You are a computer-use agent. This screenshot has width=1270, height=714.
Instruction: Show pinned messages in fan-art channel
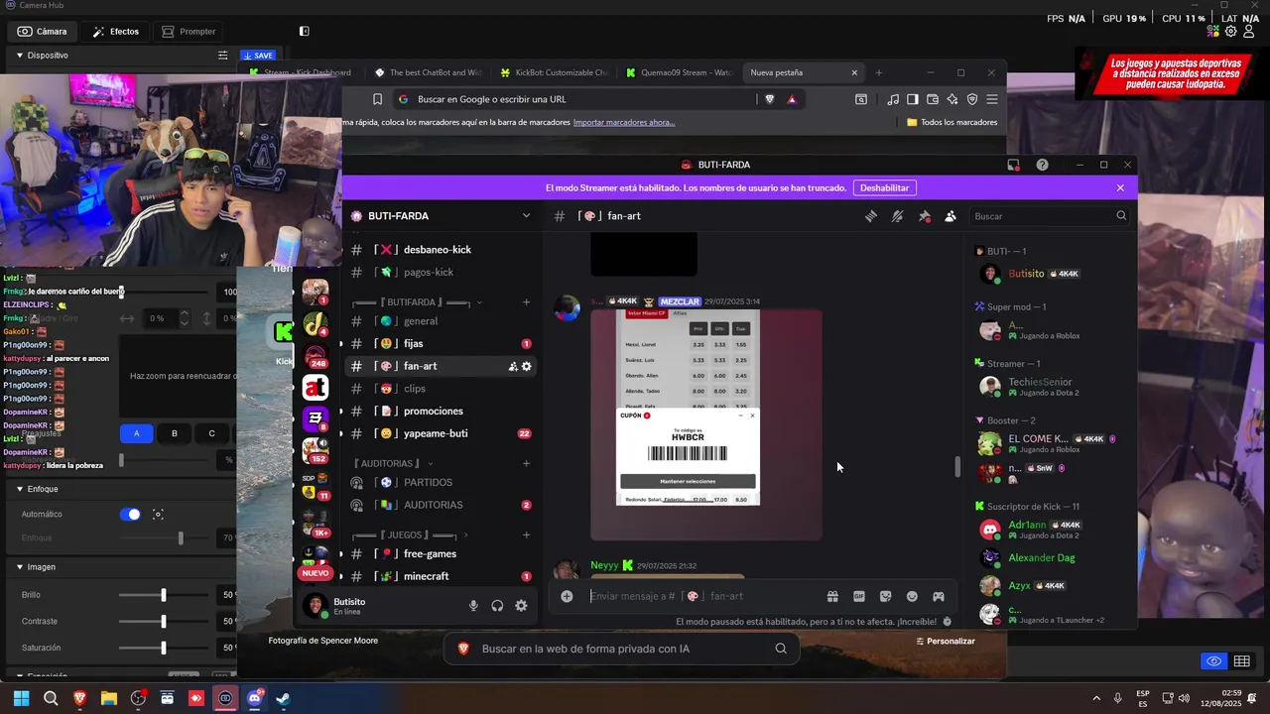tap(925, 216)
